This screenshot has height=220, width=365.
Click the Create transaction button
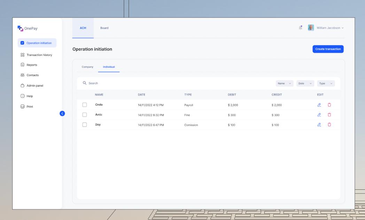(328, 49)
